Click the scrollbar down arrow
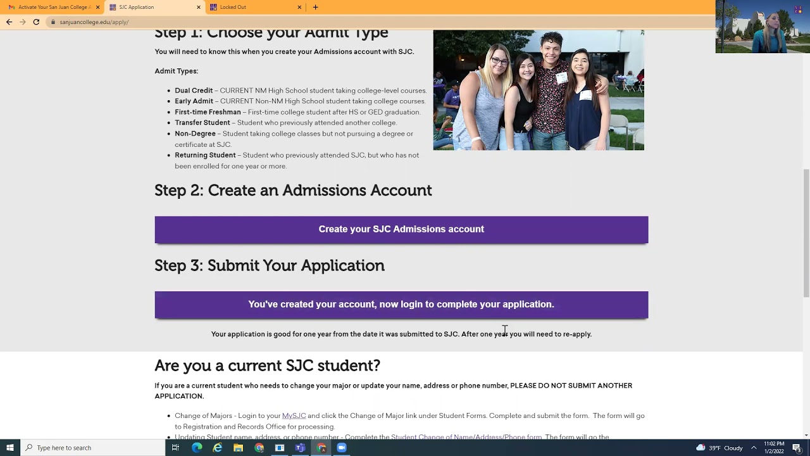The height and width of the screenshot is (456, 810). click(x=806, y=434)
